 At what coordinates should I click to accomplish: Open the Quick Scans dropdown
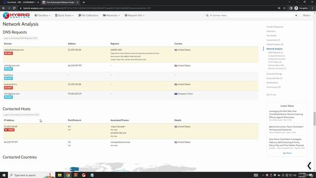[64, 15]
